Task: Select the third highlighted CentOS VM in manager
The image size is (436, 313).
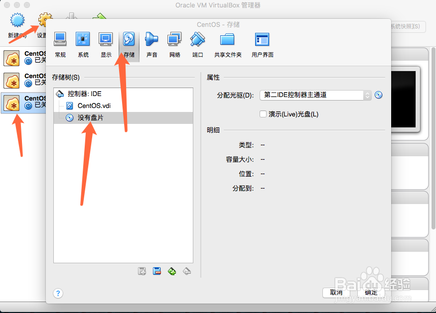Action: 23,103
